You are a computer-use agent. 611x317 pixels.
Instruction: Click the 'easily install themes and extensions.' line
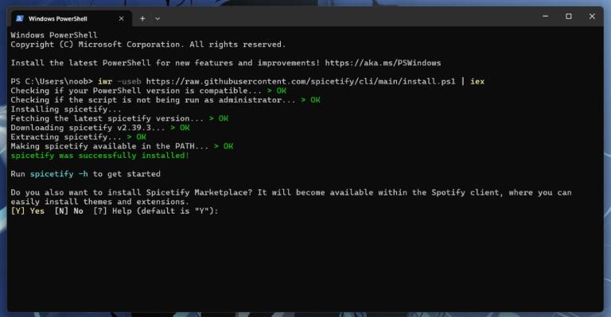click(x=99, y=202)
